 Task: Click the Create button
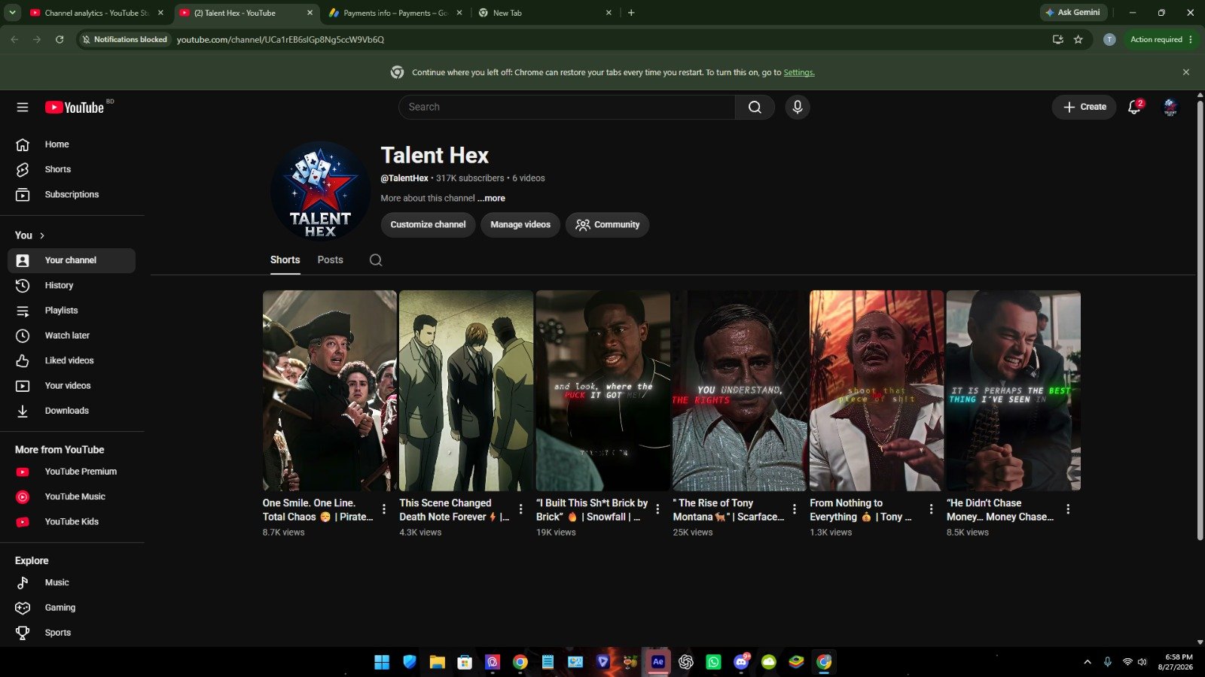1084,107
